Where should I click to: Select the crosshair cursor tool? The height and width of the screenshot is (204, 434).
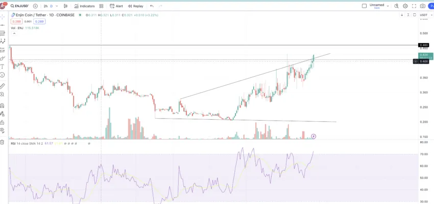[3, 17]
